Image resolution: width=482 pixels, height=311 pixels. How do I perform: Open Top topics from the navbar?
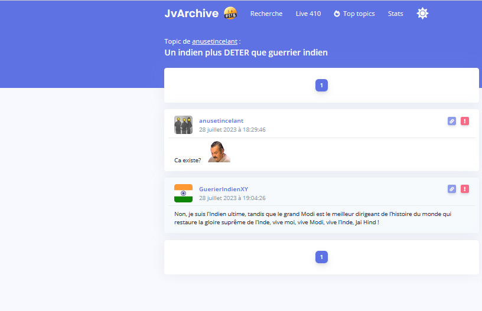pyautogui.click(x=354, y=14)
